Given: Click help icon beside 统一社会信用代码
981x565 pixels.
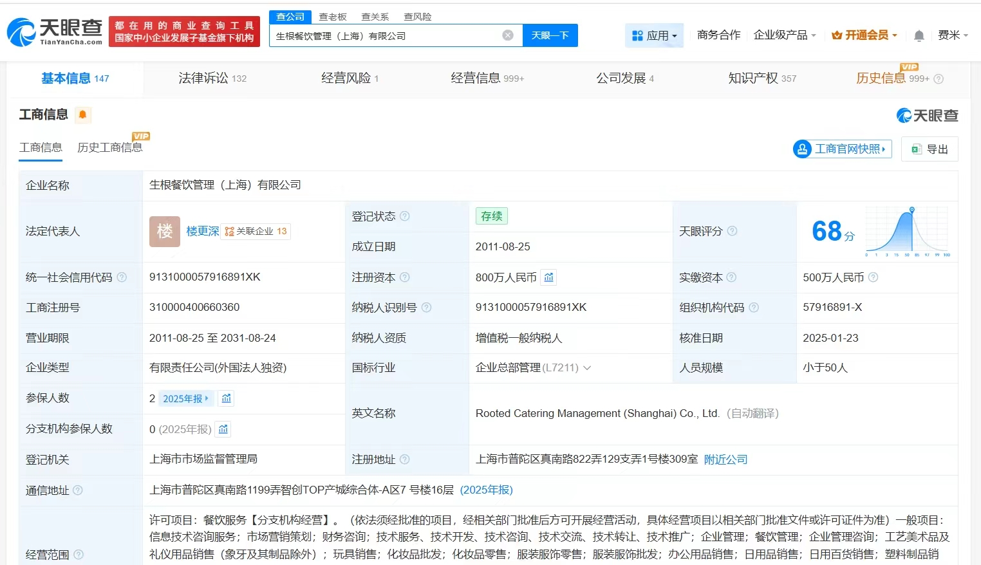Looking at the screenshot, I should [122, 277].
